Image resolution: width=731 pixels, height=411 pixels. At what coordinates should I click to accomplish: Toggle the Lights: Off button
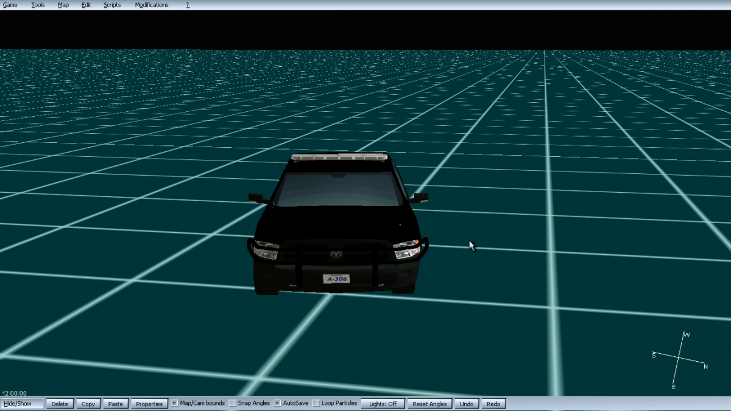383,404
